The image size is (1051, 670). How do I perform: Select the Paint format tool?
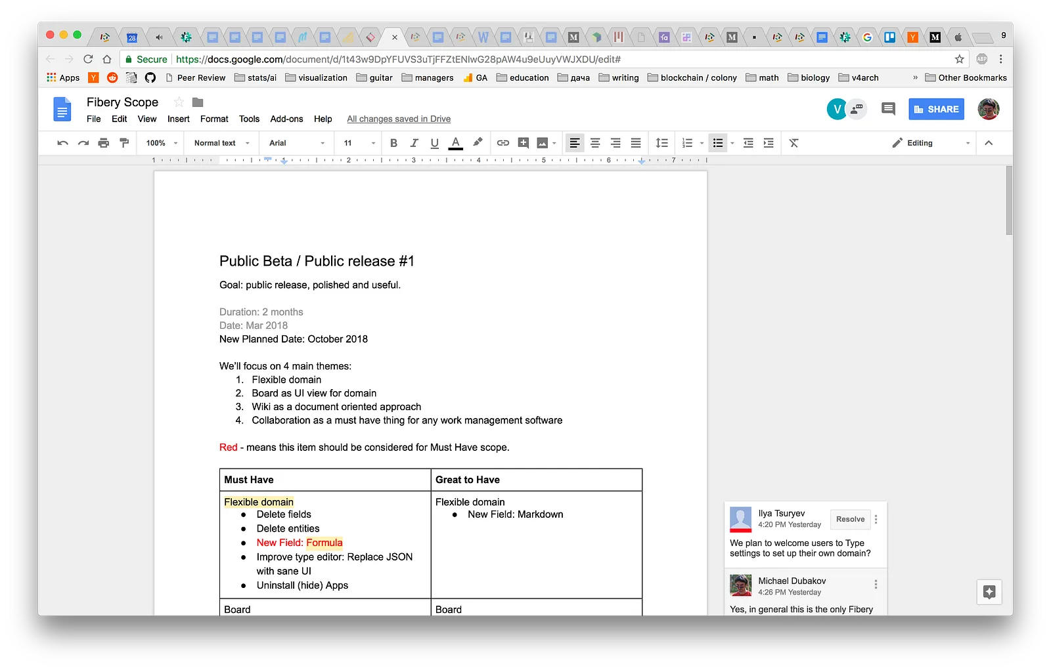click(x=124, y=143)
